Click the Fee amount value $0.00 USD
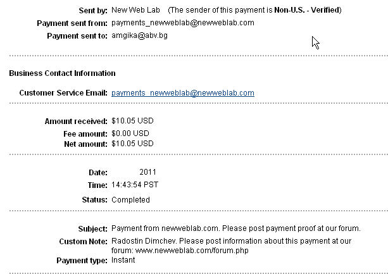 click(130, 134)
